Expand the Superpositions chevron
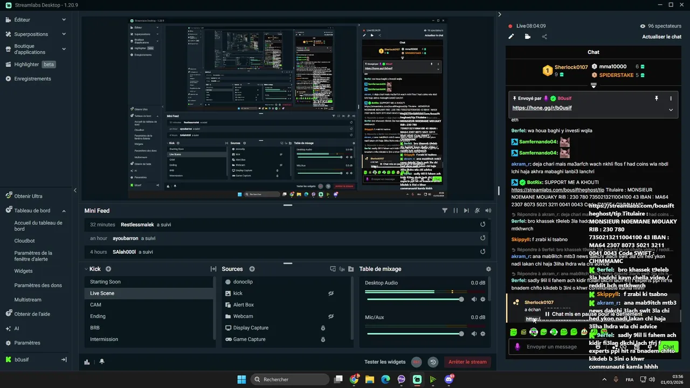The height and width of the screenshot is (388, 690). click(64, 34)
